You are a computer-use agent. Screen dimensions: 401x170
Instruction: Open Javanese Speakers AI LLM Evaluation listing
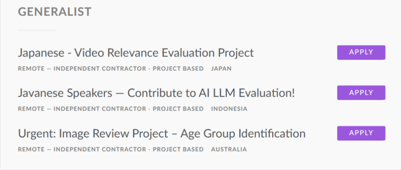tap(156, 93)
